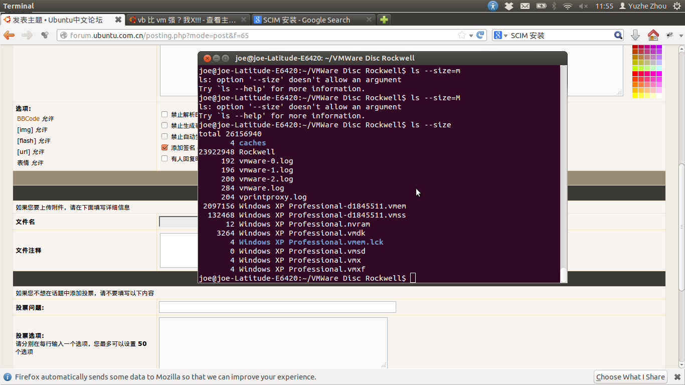Open Firefox downloads arrow icon

click(x=635, y=35)
